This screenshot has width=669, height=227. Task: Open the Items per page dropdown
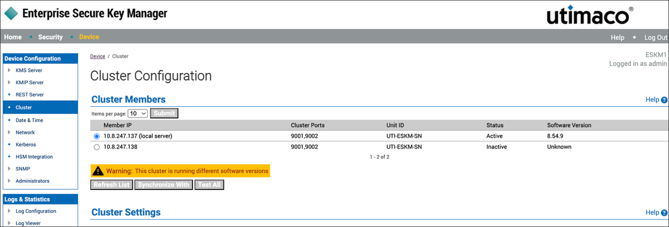point(138,113)
